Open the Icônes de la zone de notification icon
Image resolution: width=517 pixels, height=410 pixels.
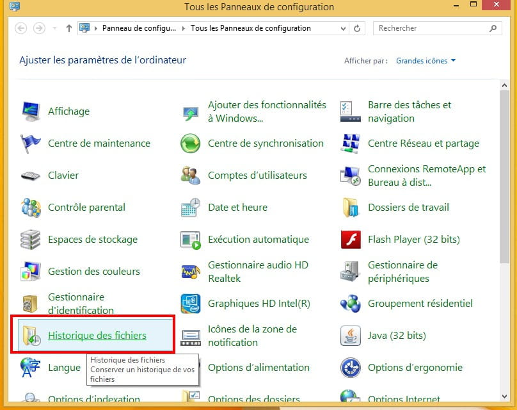pos(191,338)
